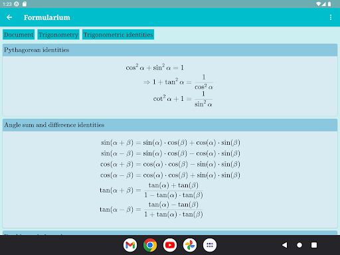Open YouTube from the taskbar
The width and height of the screenshot is (340, 255).
click(x=170, y=245)
